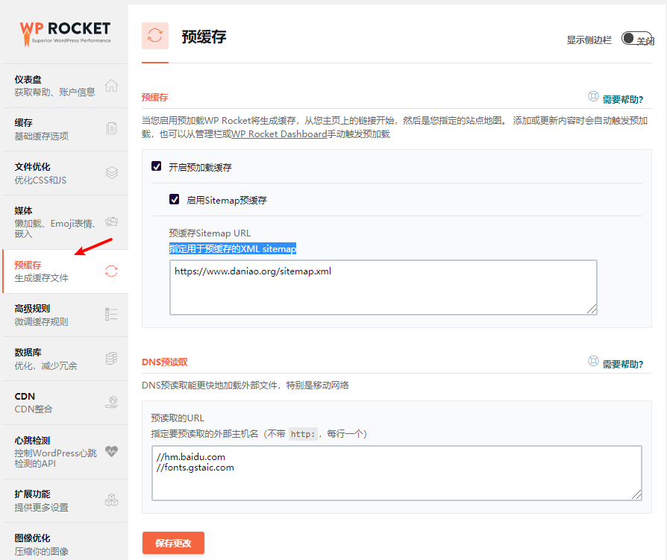Click the document icon beside 缓存

click(111, 128)
